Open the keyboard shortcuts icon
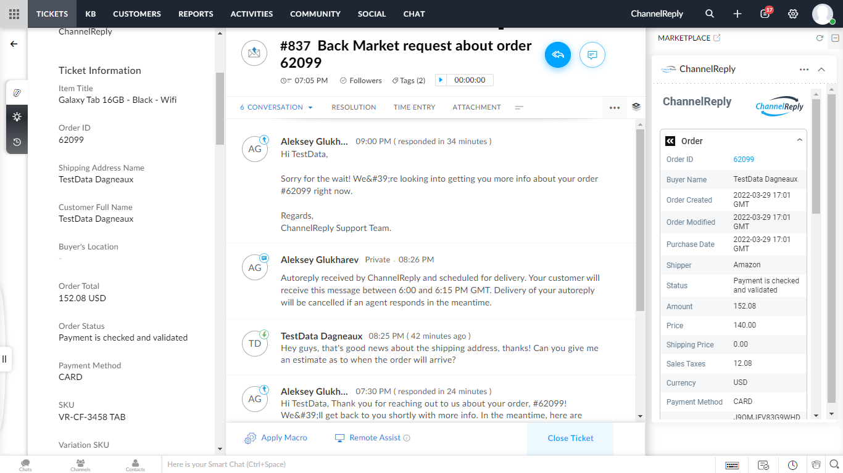This screenshot has width=843, height=473. tap(732, 465)
